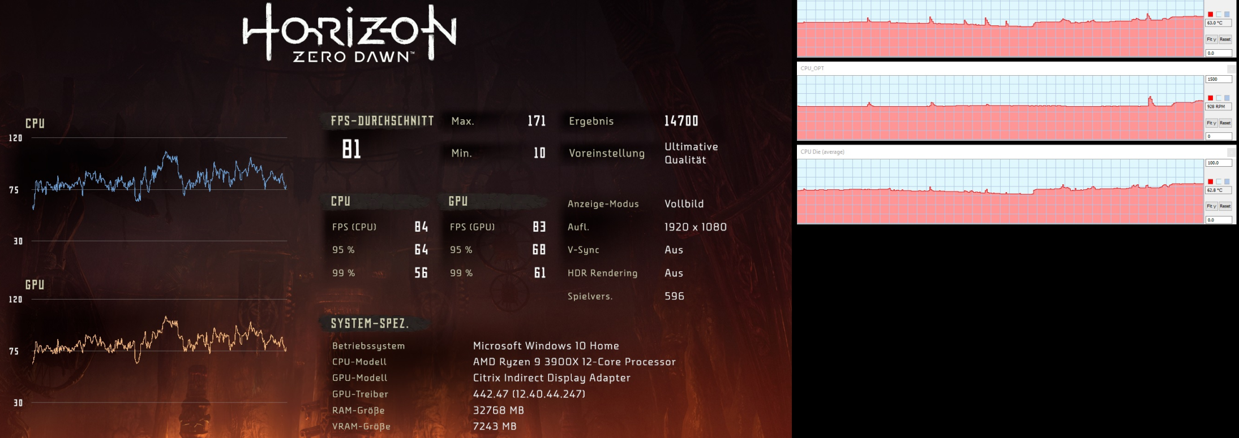This screenshot has height=438, width=1239.
Task: Click the V-Sync label
Action: 584,250
